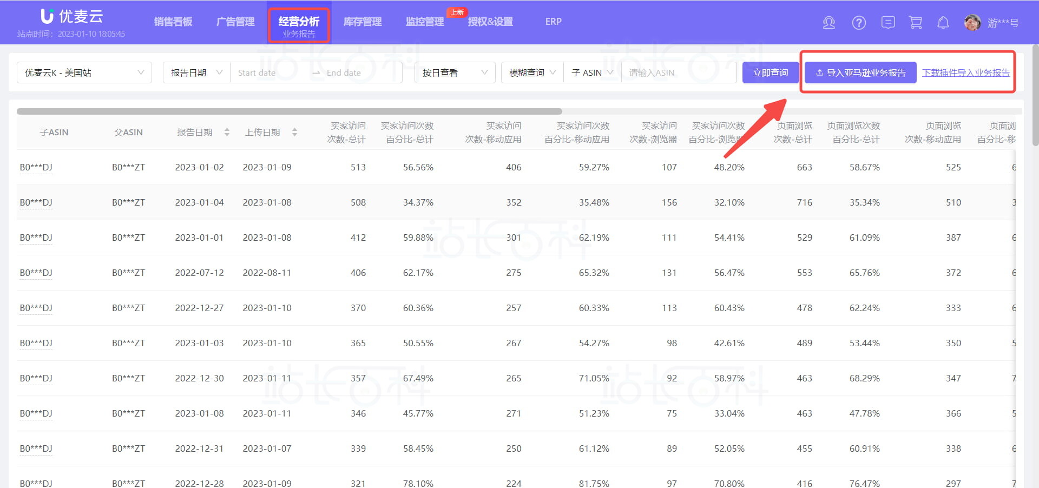
Task: Click the shopping cart icon
Action: click(x=916, y=23)
